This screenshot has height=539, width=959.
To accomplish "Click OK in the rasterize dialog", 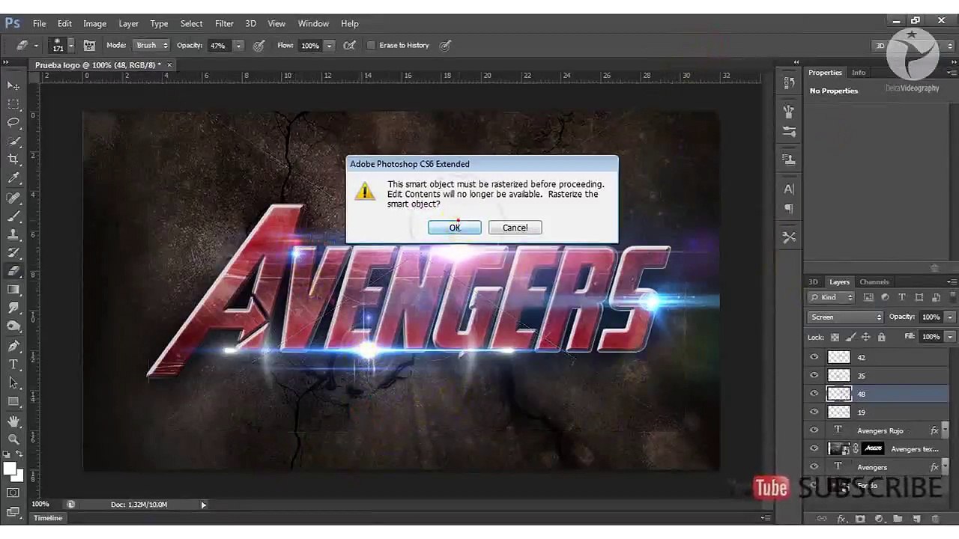I will tap(455, 228).
